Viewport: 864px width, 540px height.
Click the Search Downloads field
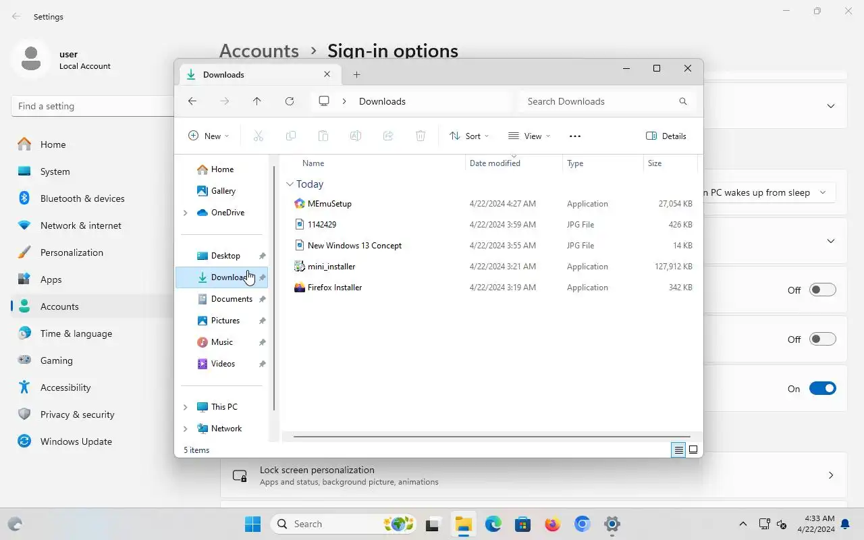pyautogui.click(x=607, y=101)
